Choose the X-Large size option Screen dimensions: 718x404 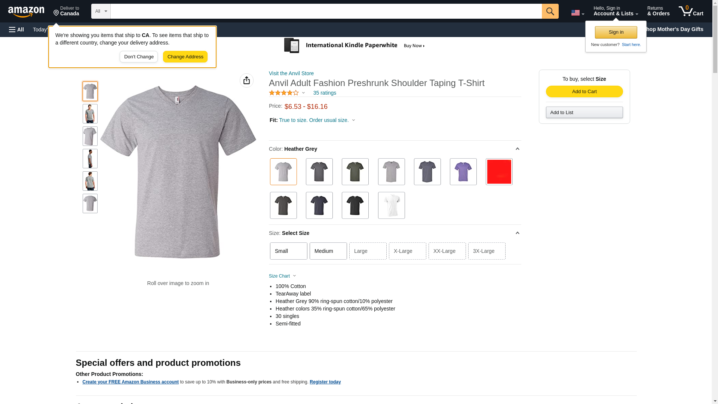[407, 251]
